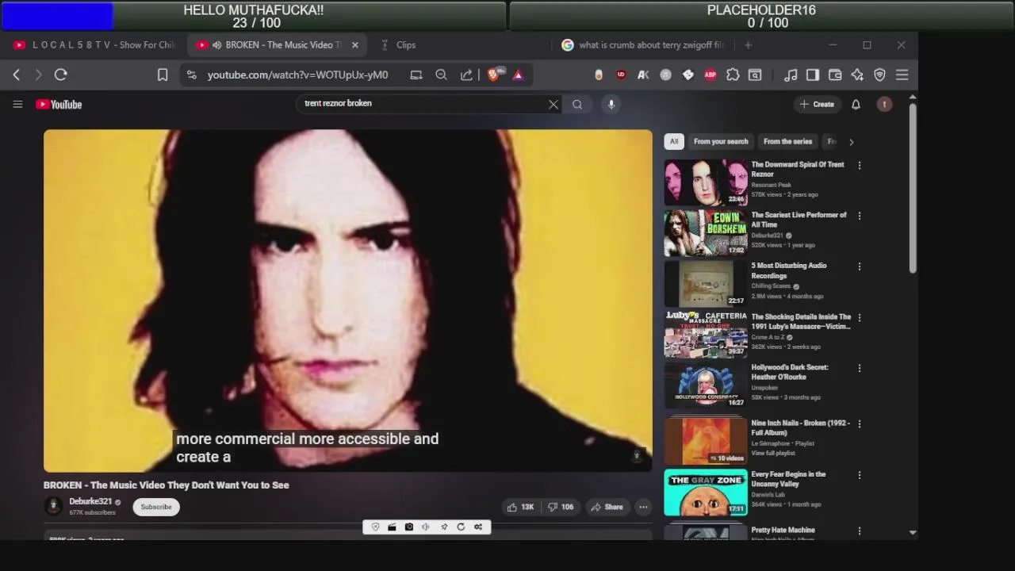Click the shield icon in floating toolbar
The image size is (1015, 571).
[x=375, y=527]
